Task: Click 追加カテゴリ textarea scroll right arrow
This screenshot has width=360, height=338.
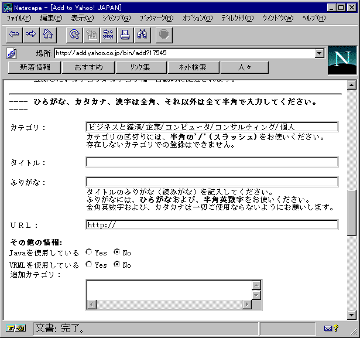Action: (247, 305)
